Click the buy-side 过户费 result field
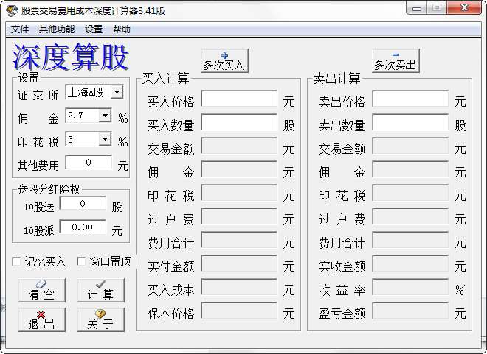 click(239, 216)
